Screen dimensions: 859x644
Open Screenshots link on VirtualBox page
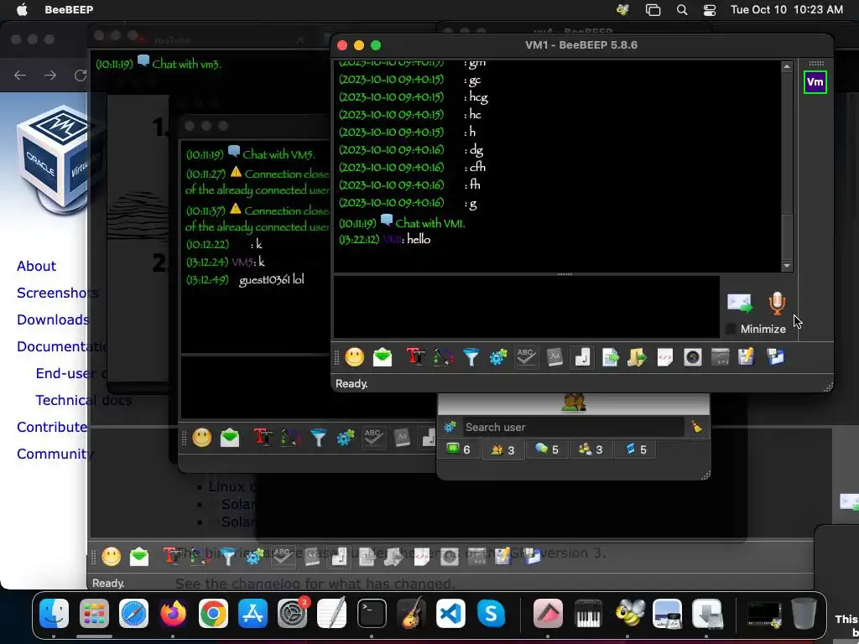tap(57, 293)
